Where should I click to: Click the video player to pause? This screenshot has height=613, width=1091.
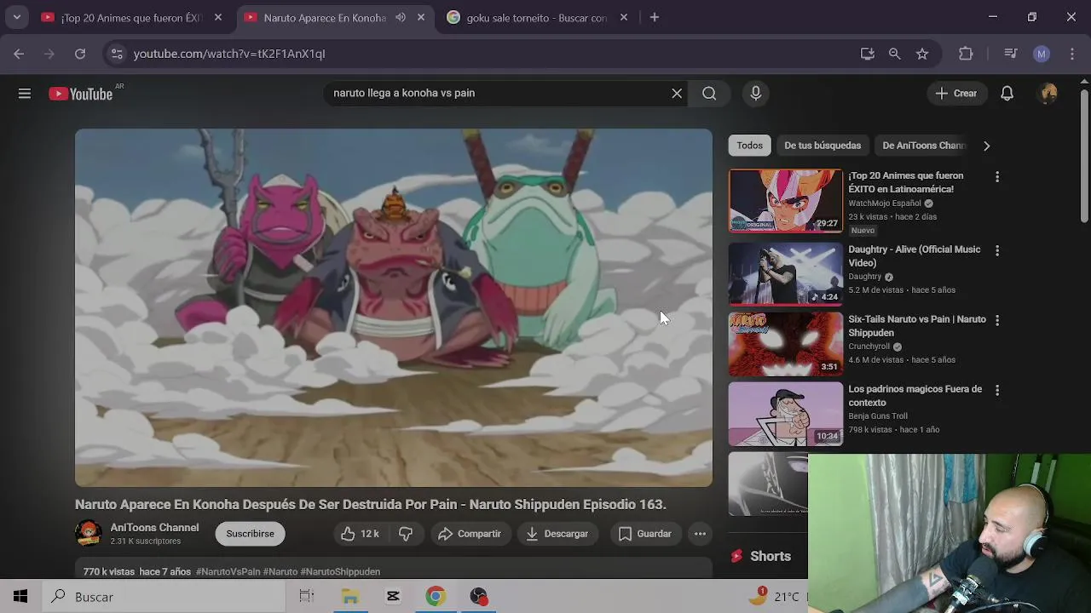click(x=393, y=307)
